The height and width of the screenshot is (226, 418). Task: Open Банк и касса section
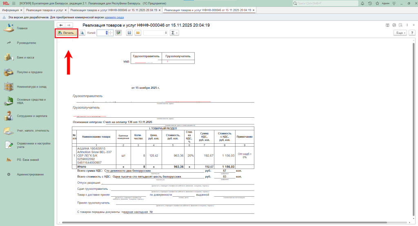click(x=25, y=57)
